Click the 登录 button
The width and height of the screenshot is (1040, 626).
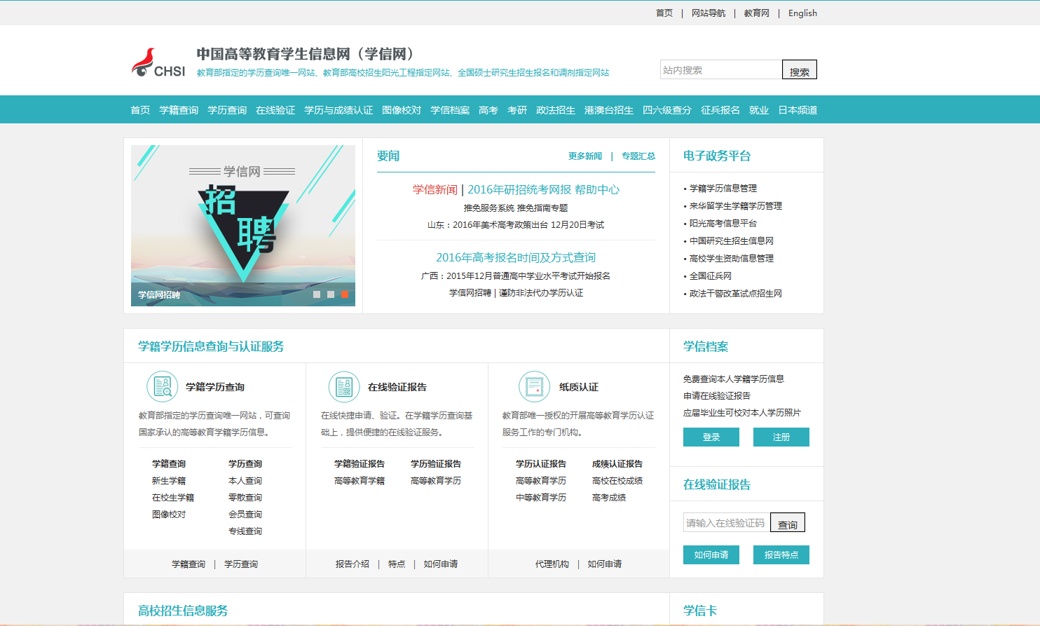(x=711, y=437)
